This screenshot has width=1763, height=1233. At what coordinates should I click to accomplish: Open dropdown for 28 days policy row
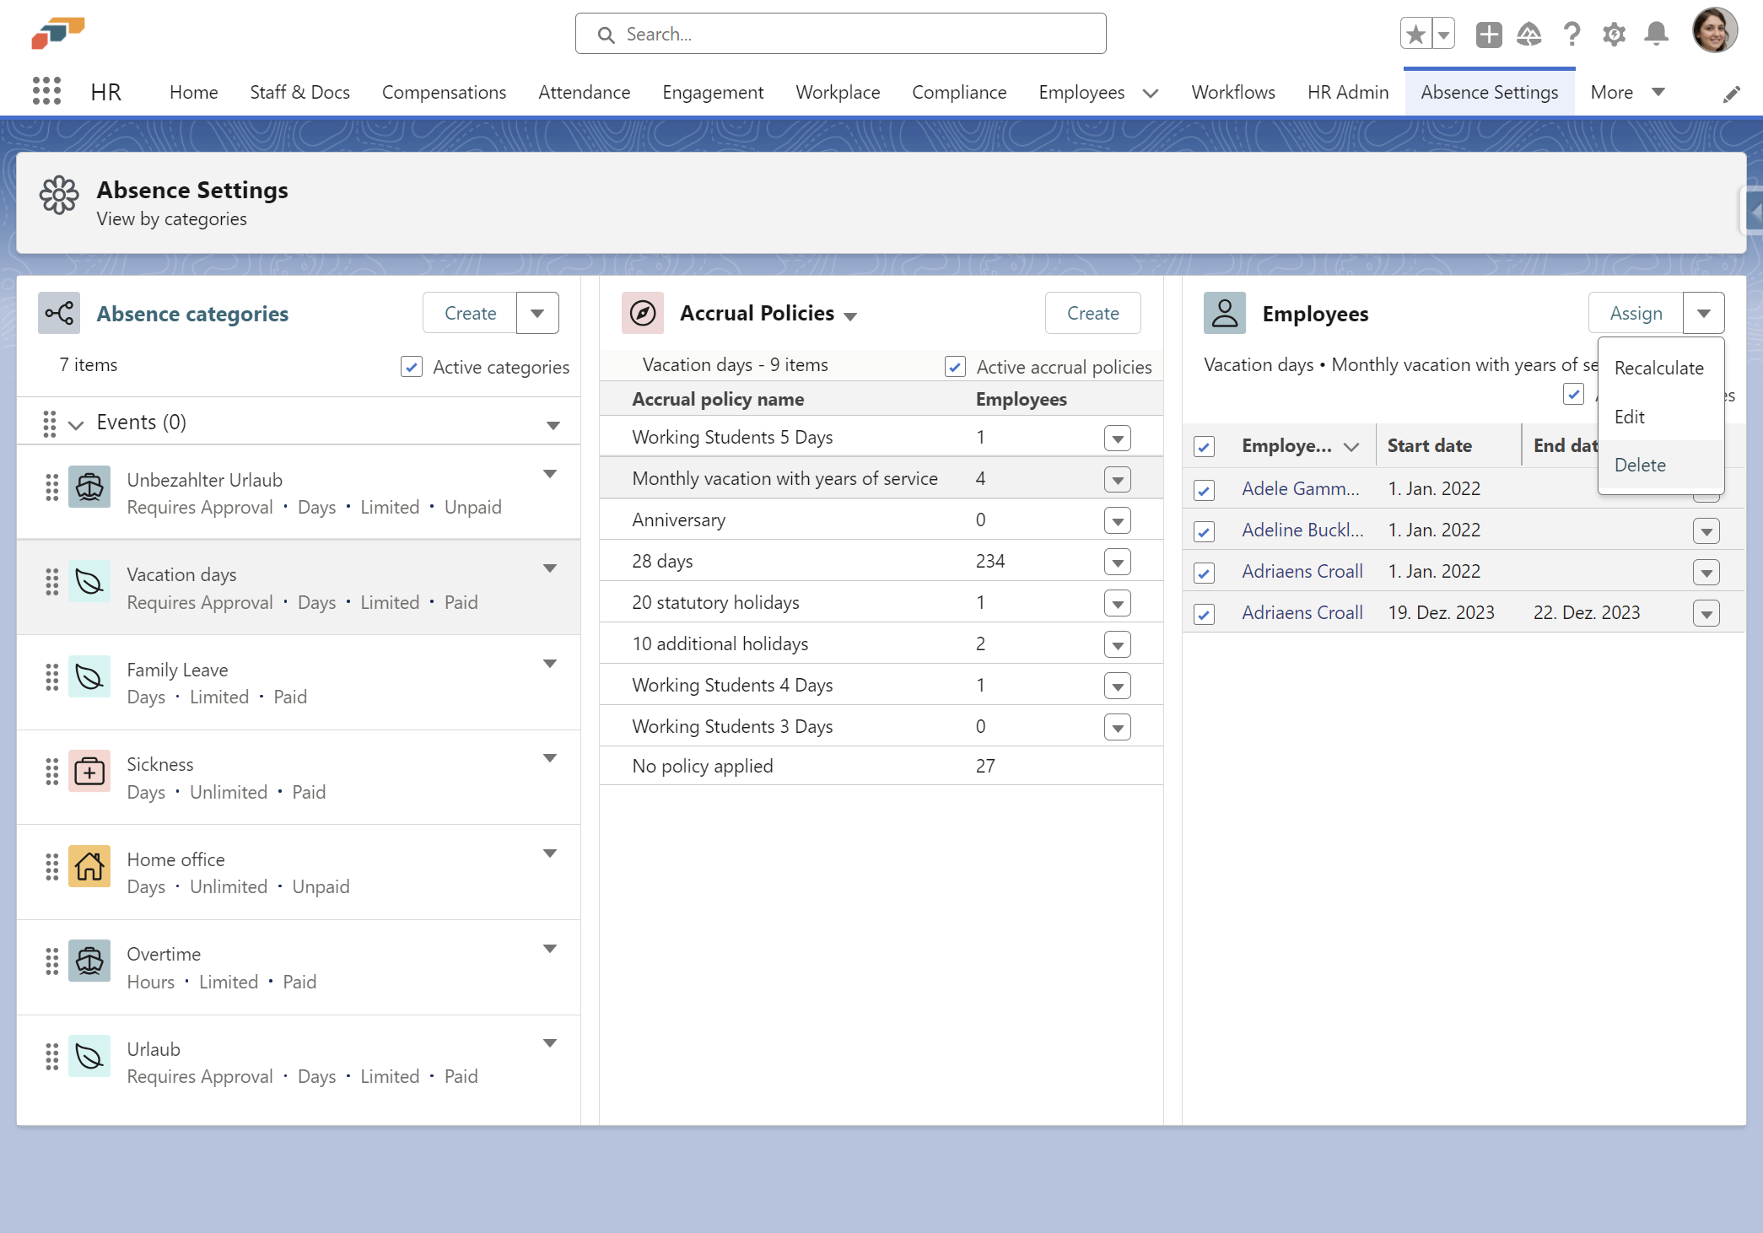pyautogui.click(x=1117, y=563)
